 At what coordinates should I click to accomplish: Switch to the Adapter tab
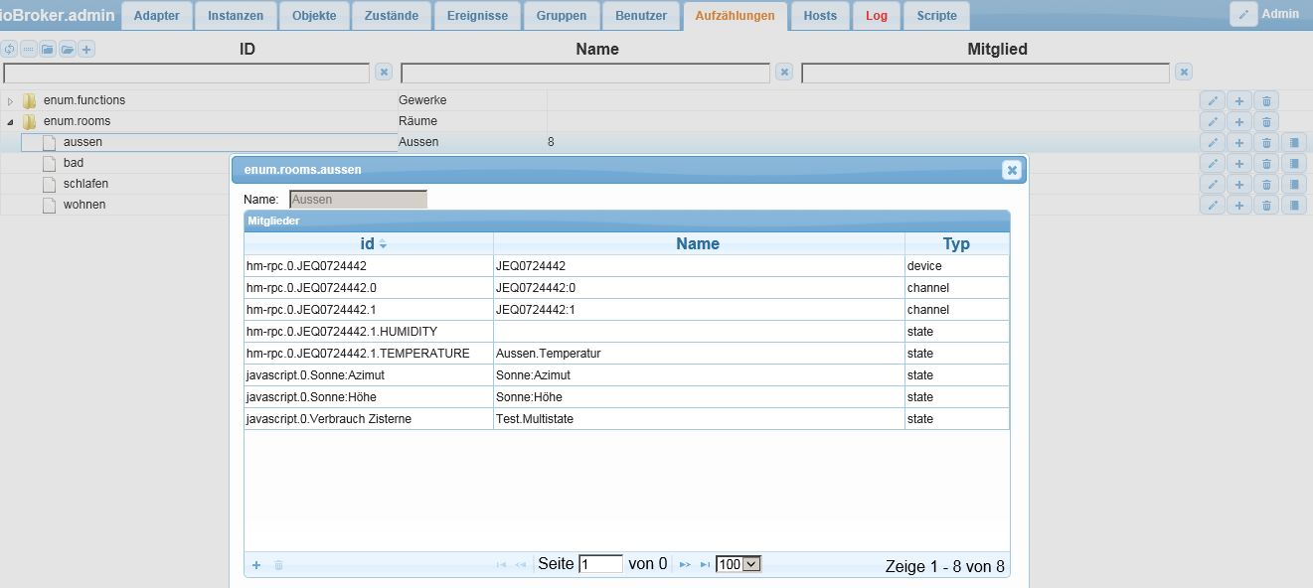coord(156,15)
